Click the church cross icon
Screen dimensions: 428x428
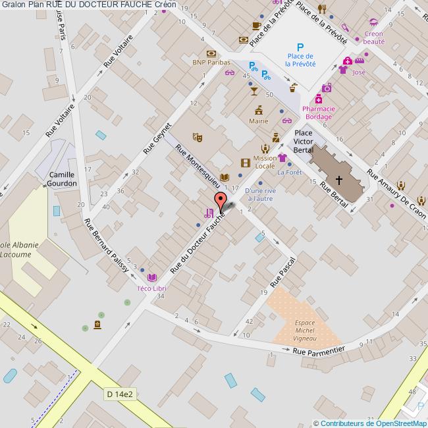[339, 179]
